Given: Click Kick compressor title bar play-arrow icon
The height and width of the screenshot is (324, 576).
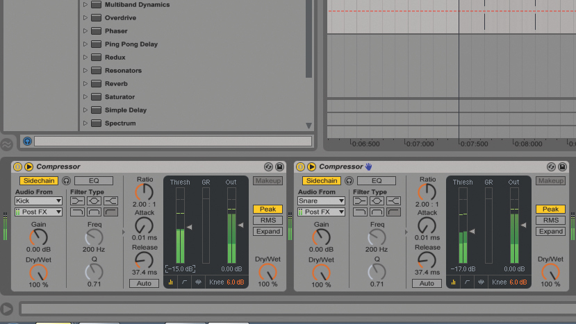Looking at the screenshot, I should (x=28, y=167).
